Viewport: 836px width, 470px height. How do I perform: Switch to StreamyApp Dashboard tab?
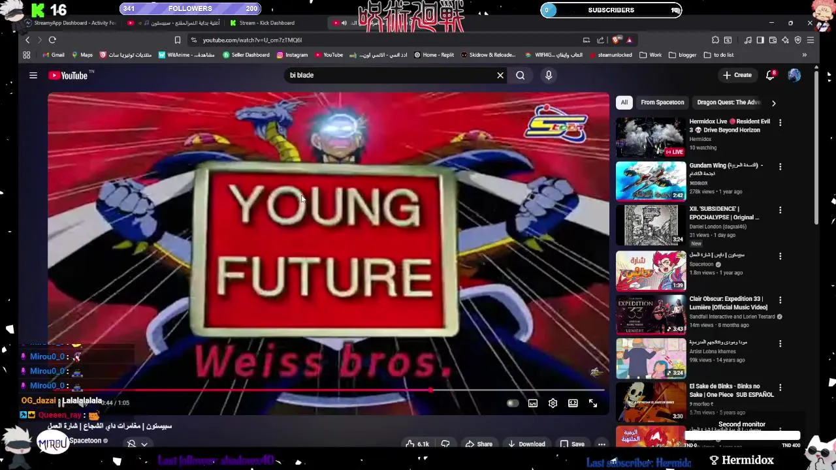point(71,23)
